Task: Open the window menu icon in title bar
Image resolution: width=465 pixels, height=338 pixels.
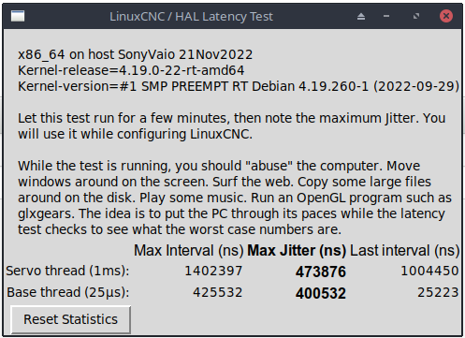Action: point(18,16)
